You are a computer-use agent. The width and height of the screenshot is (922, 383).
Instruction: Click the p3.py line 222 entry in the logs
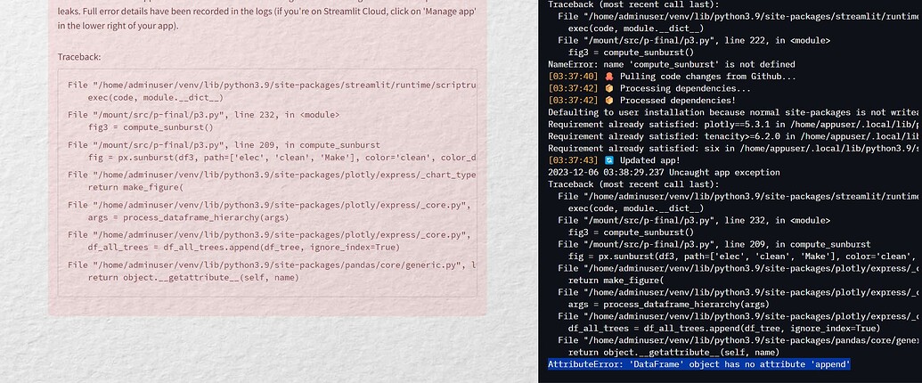694,41
